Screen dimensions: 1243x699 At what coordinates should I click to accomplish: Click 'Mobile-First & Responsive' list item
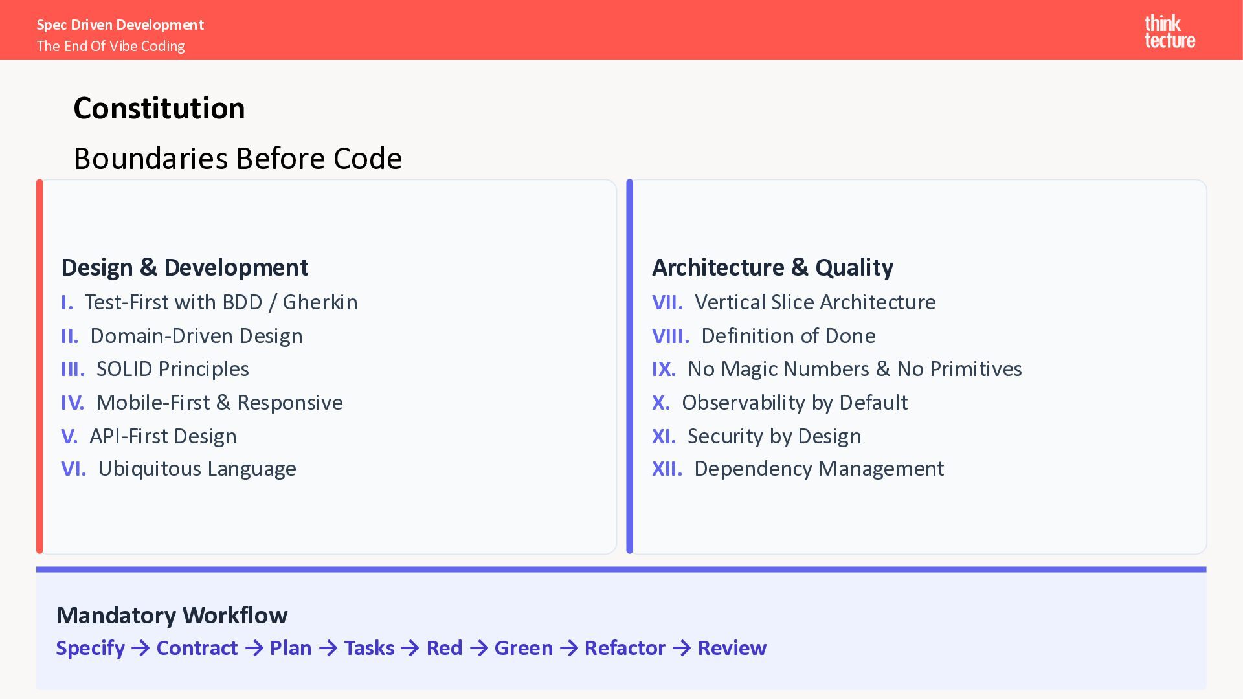pyautogui.click(x=219, y=403)
